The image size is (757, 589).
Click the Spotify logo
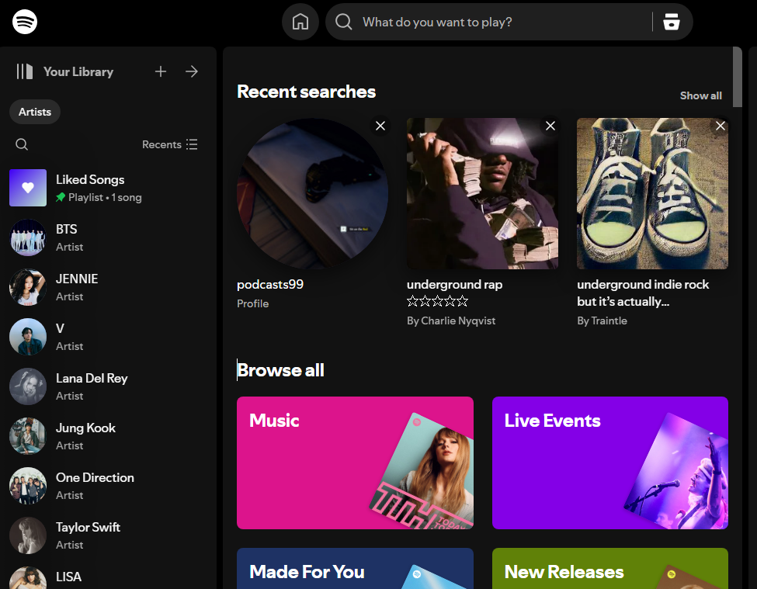point(25,22)
